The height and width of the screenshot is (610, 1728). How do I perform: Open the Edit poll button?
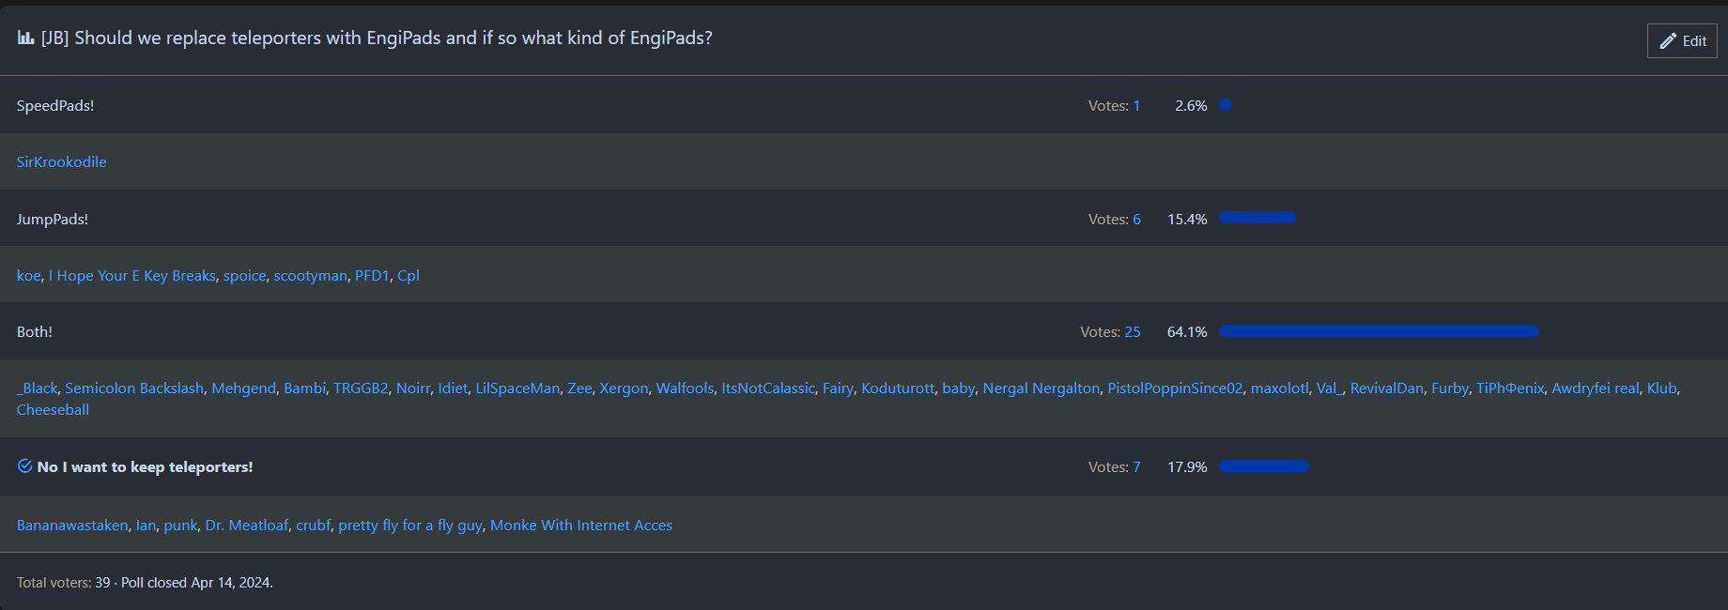tap(1681, 40)
